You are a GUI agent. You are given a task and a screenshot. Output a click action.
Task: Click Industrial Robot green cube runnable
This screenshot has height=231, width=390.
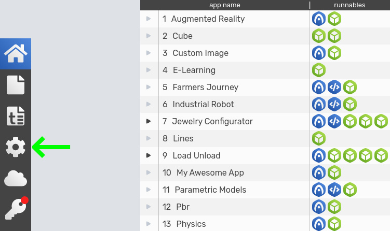click(350, 104)
